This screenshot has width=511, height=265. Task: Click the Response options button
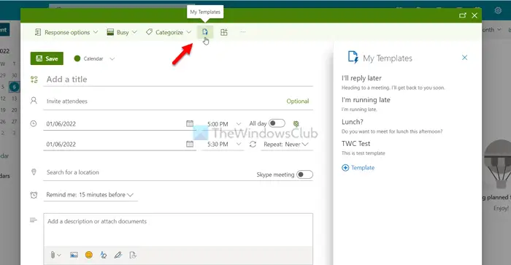point(66,32)
